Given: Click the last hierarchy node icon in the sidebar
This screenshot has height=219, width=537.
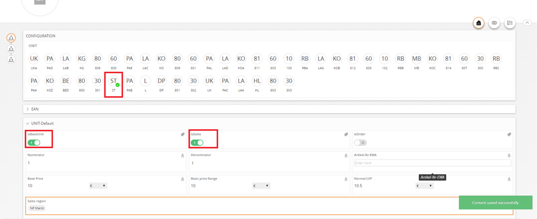Looking at the screenshot, I should 11,60.
